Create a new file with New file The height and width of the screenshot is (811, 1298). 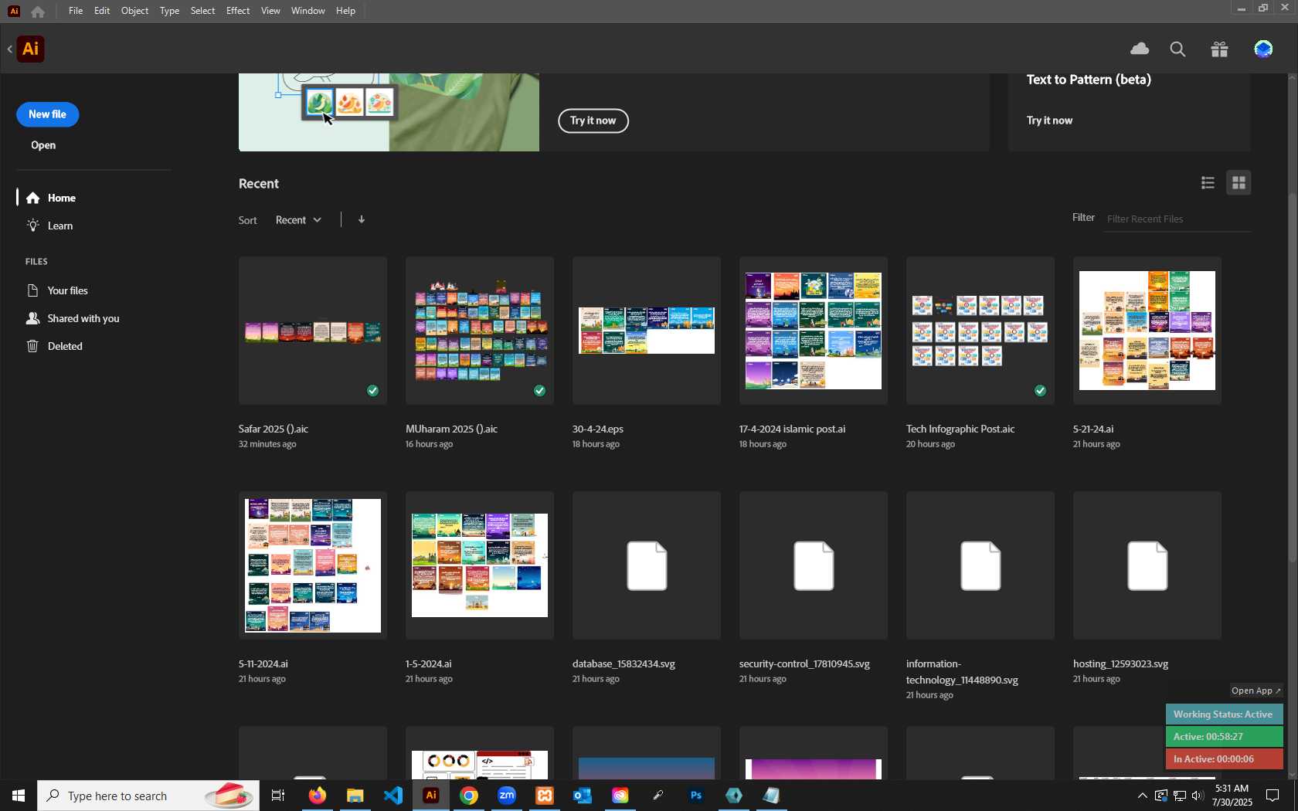coord(48,114)
